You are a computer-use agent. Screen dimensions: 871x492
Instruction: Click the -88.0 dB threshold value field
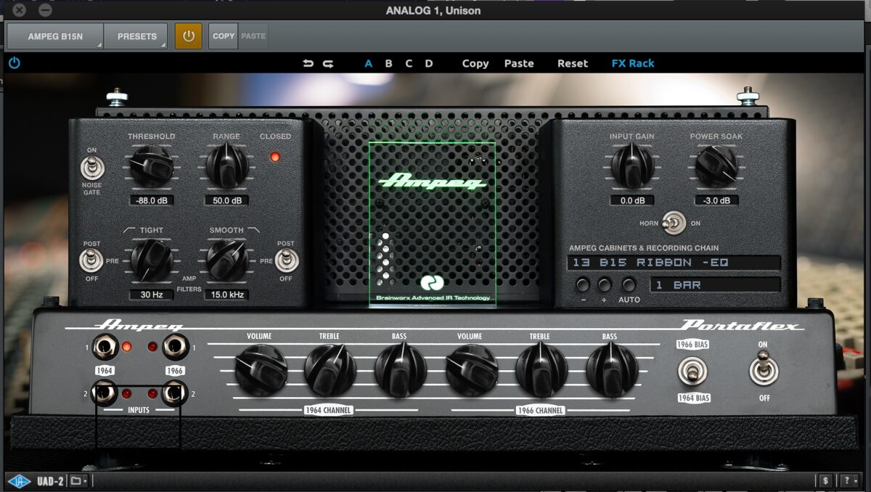(152, 200)
